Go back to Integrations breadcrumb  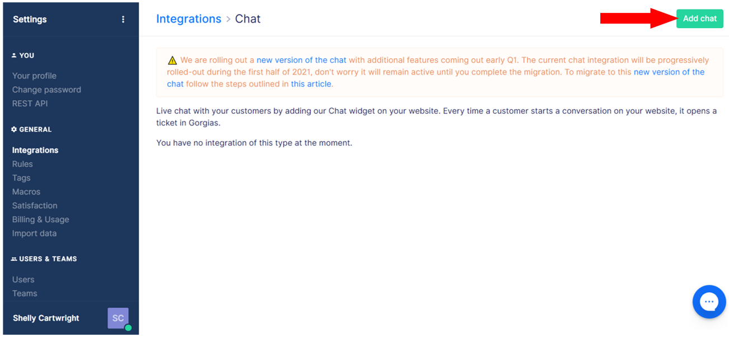(x=189, y=19)
